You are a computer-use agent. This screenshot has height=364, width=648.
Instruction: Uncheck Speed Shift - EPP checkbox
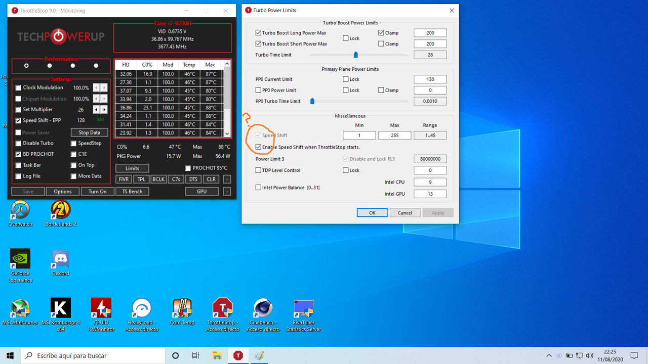point(19,121)
